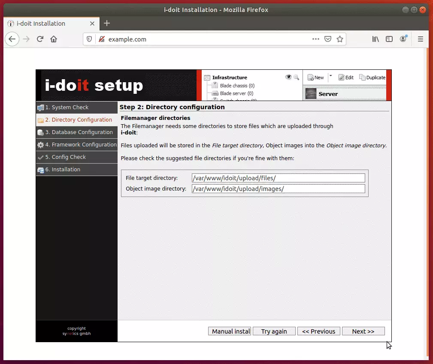The image size is (433, 364).
Task: Select 2. Directory Configuration step
Action: [x=77, y=120]
